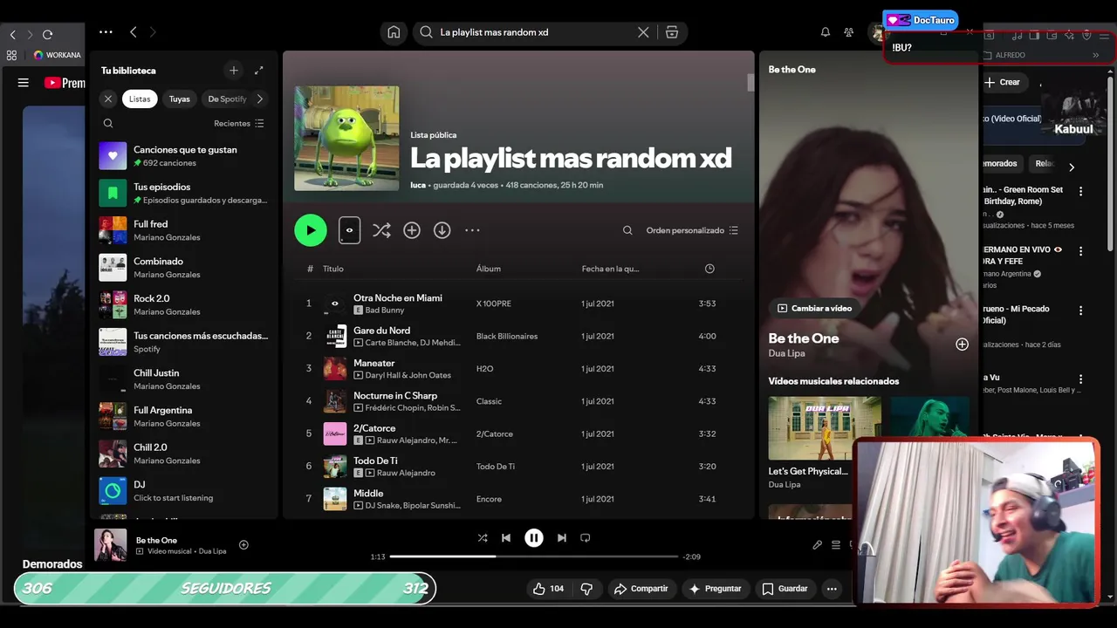
Task: Open artist Rauw Alejandro on Todo De Ti
Action: tap(406, 473)
